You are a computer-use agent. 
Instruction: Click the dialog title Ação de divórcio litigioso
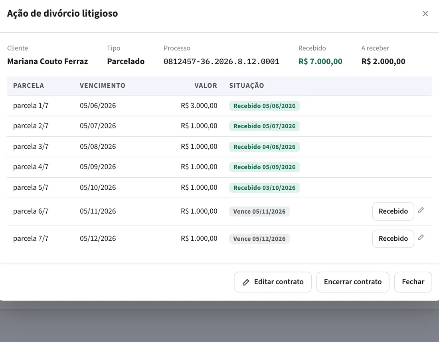click(62, 14)
